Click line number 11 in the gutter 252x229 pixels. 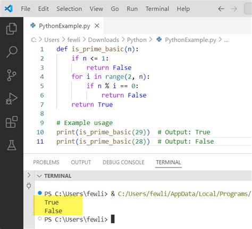coord(40,142)
